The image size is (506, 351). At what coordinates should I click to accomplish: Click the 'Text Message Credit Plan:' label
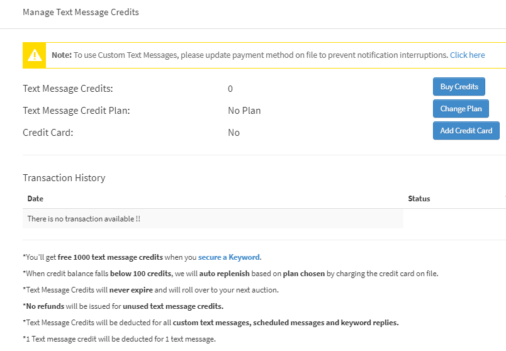pos(76,111)
